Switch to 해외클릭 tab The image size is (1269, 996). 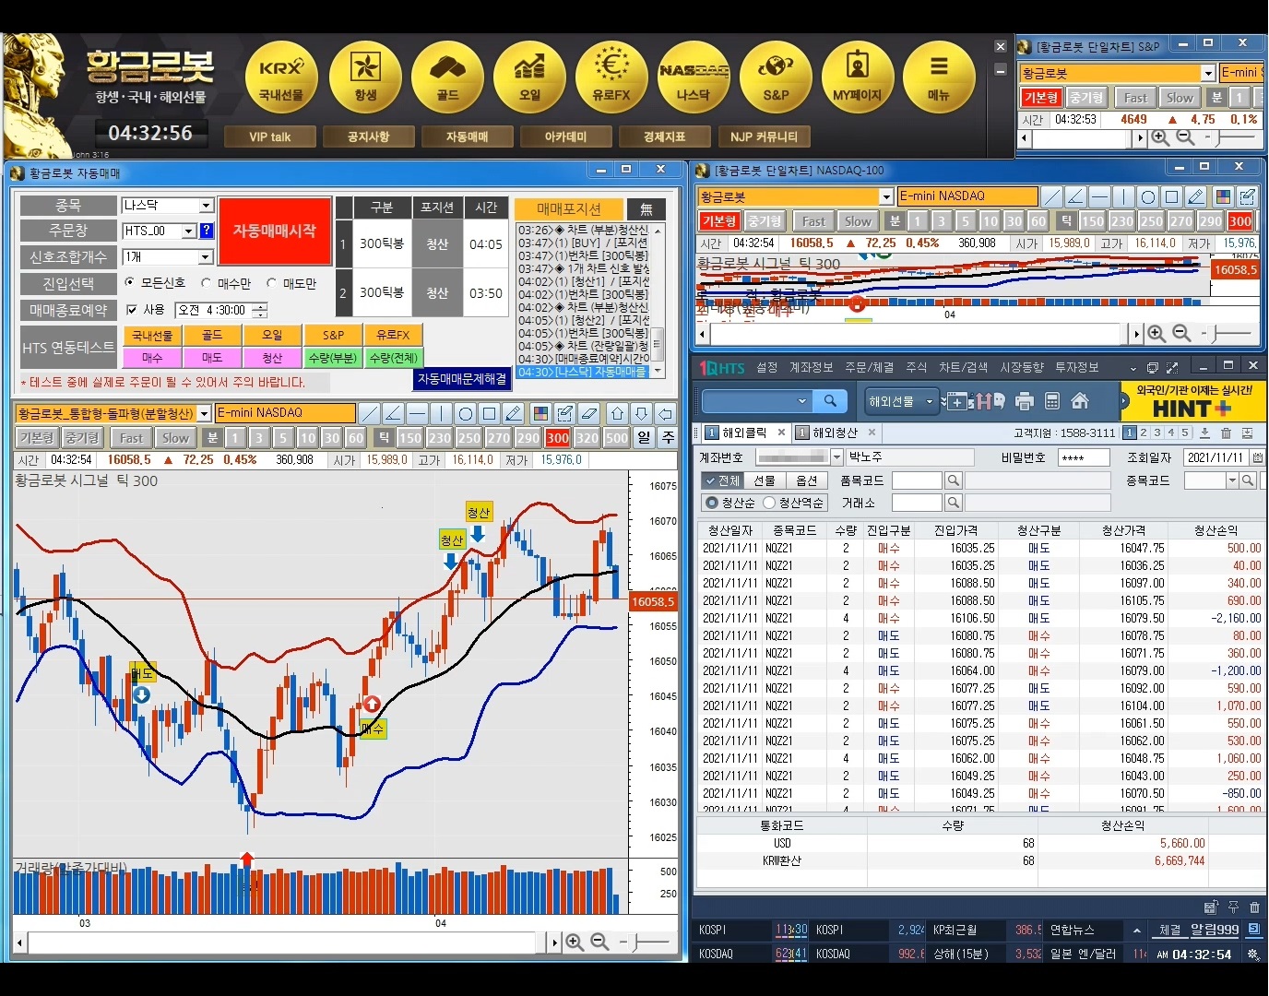pyautogui.click(x=743, y=433)
